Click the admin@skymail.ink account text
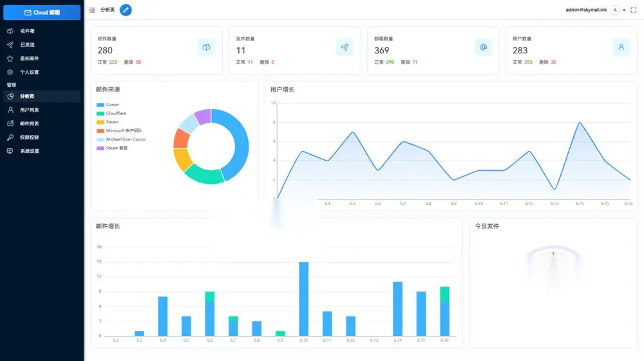Image resolution: width=644 pixels, height=361 pixels. pyautogui.click(x=586, y=10)
